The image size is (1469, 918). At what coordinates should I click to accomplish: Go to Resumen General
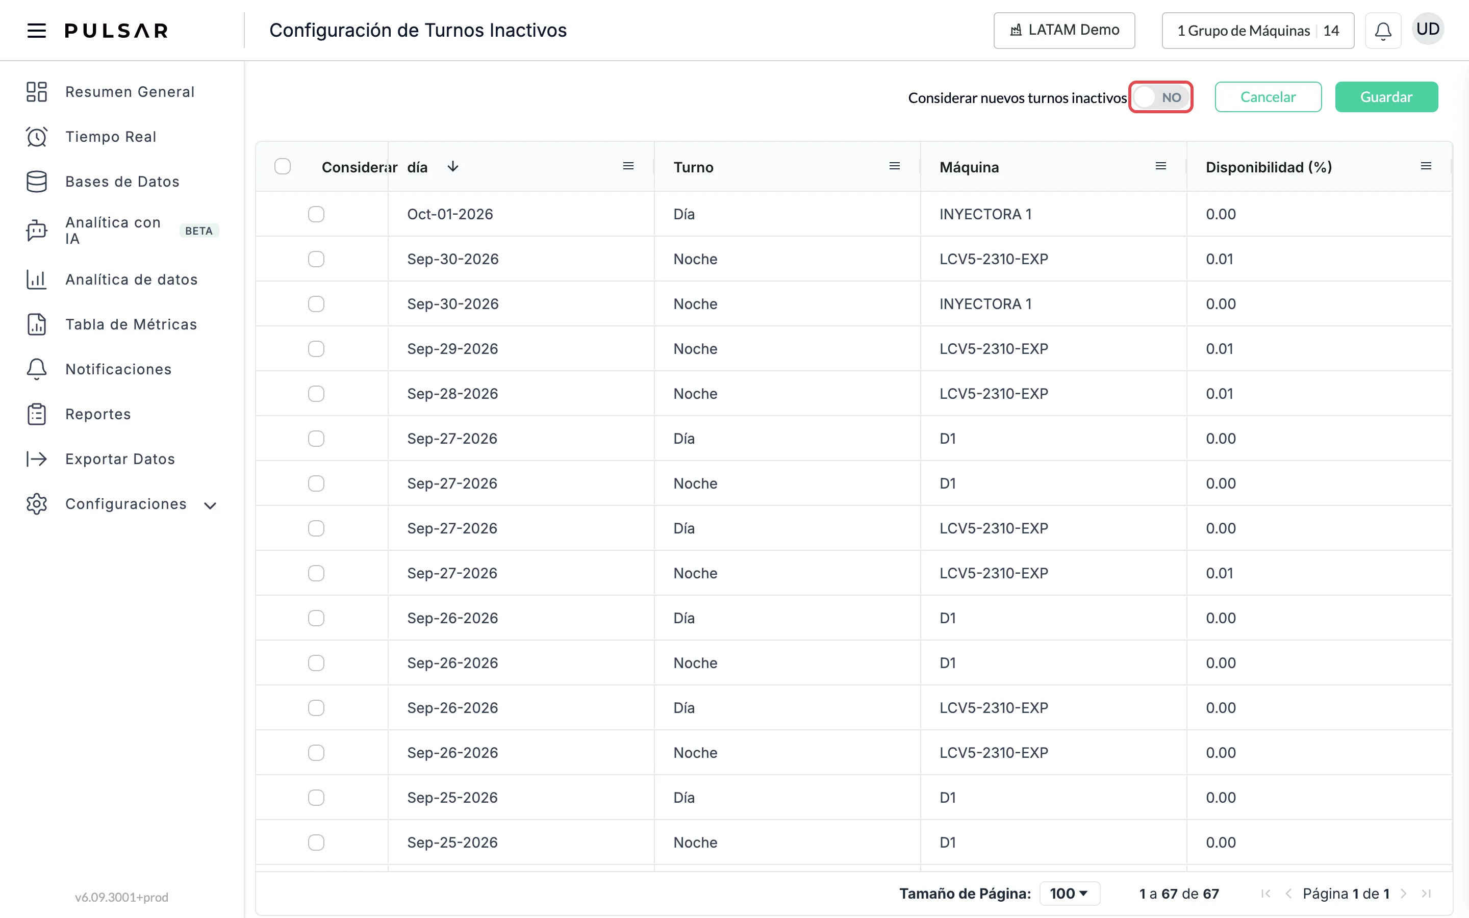129,92
